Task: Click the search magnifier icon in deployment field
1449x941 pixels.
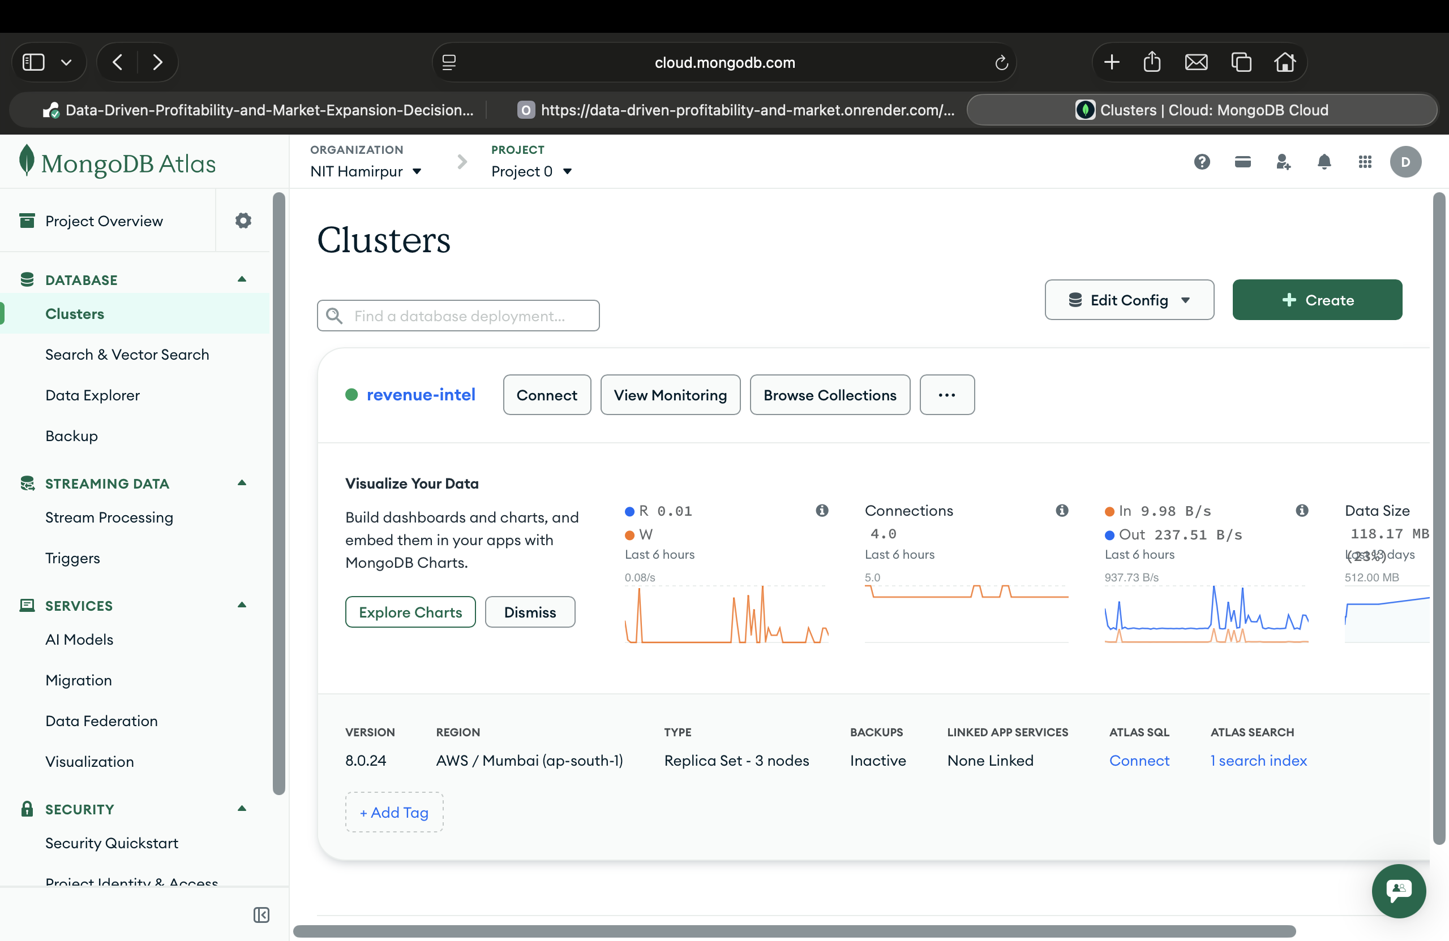Action: 335,316
